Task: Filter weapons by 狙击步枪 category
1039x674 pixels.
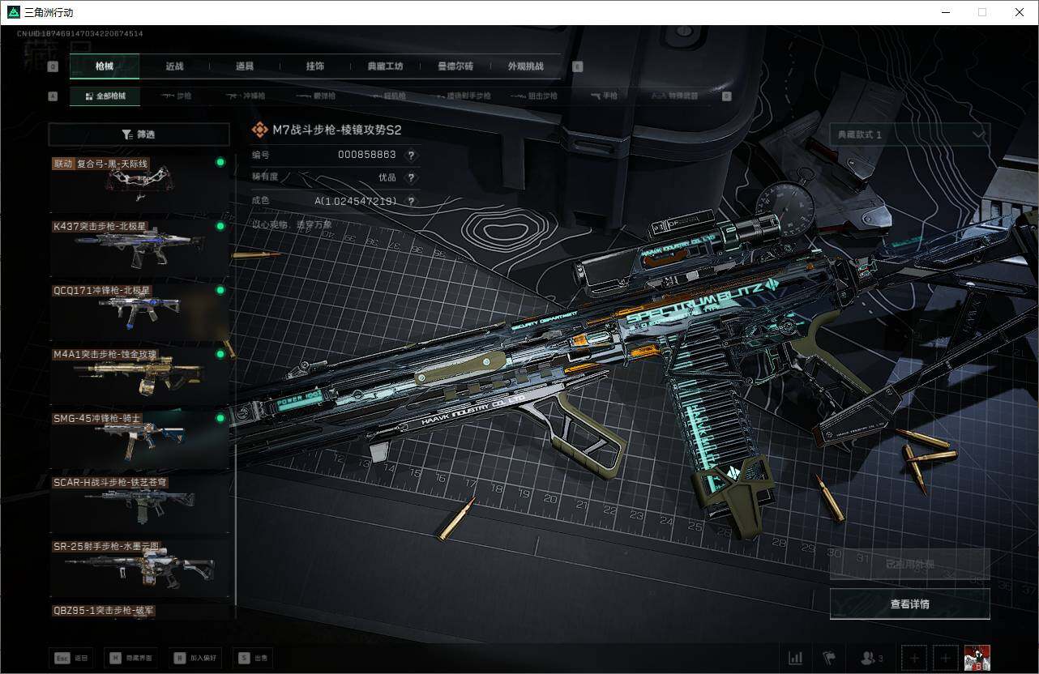Action: 536,96
